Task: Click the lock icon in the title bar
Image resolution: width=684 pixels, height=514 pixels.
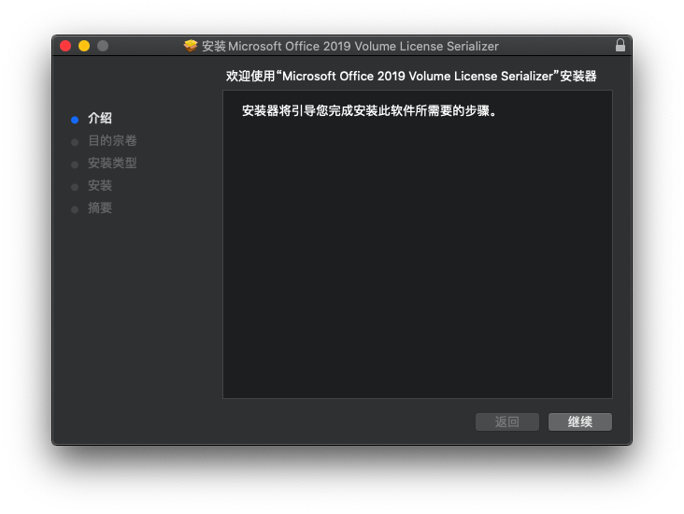Action: point(620,46)
